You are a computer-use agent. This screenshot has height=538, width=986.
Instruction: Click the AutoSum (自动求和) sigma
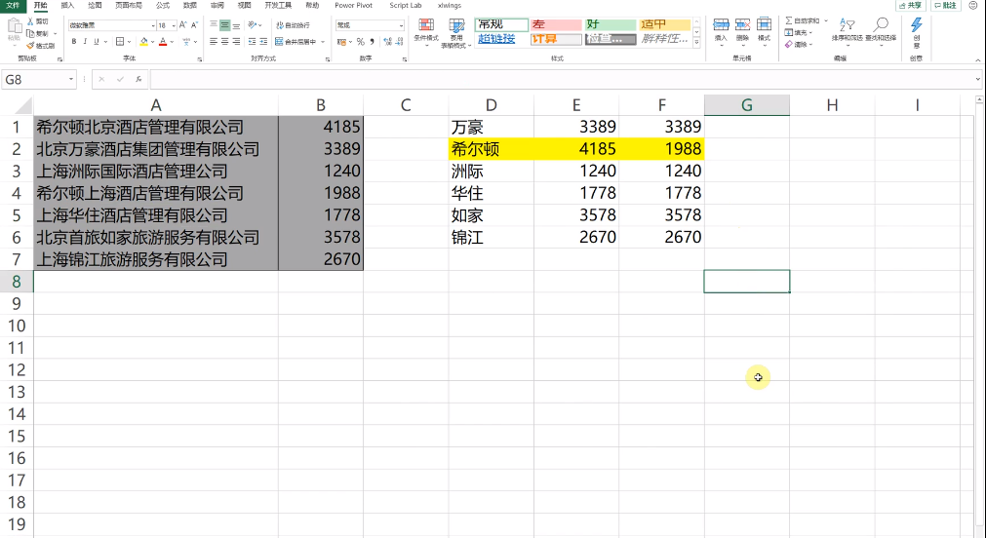tap(789, 20)
